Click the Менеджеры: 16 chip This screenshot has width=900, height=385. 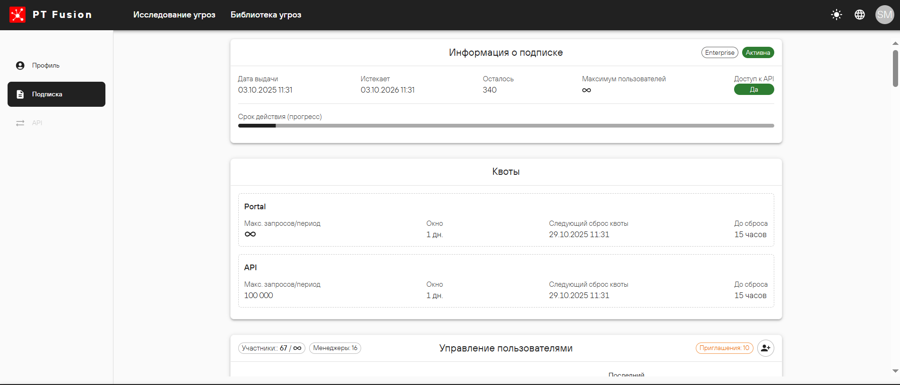click(x=335, y=348)
